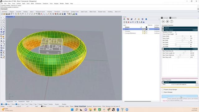Toggle the Cen osnap checkbox
Viewport: 199px width, 112px height.
21,104
